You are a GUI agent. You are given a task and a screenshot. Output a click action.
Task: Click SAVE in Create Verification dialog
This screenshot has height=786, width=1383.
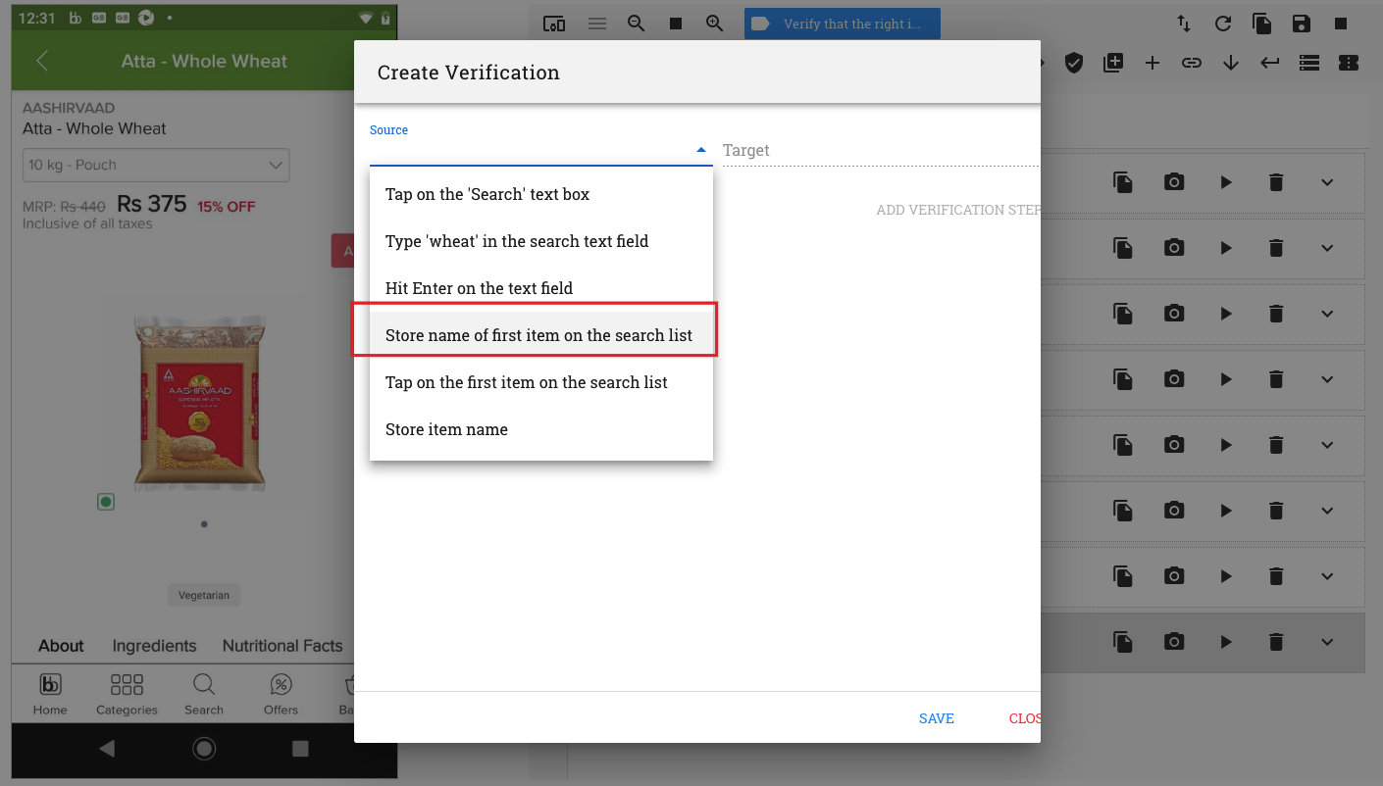[937, 718]
